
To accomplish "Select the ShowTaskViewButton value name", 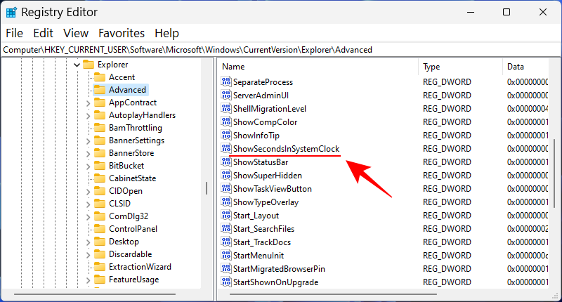I will pos(273,189).
